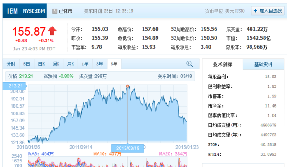The width and height of the screenshot is (287, 167).
Task: Click the 2013/03/18 date tooltip label
Action: (128, 148)
